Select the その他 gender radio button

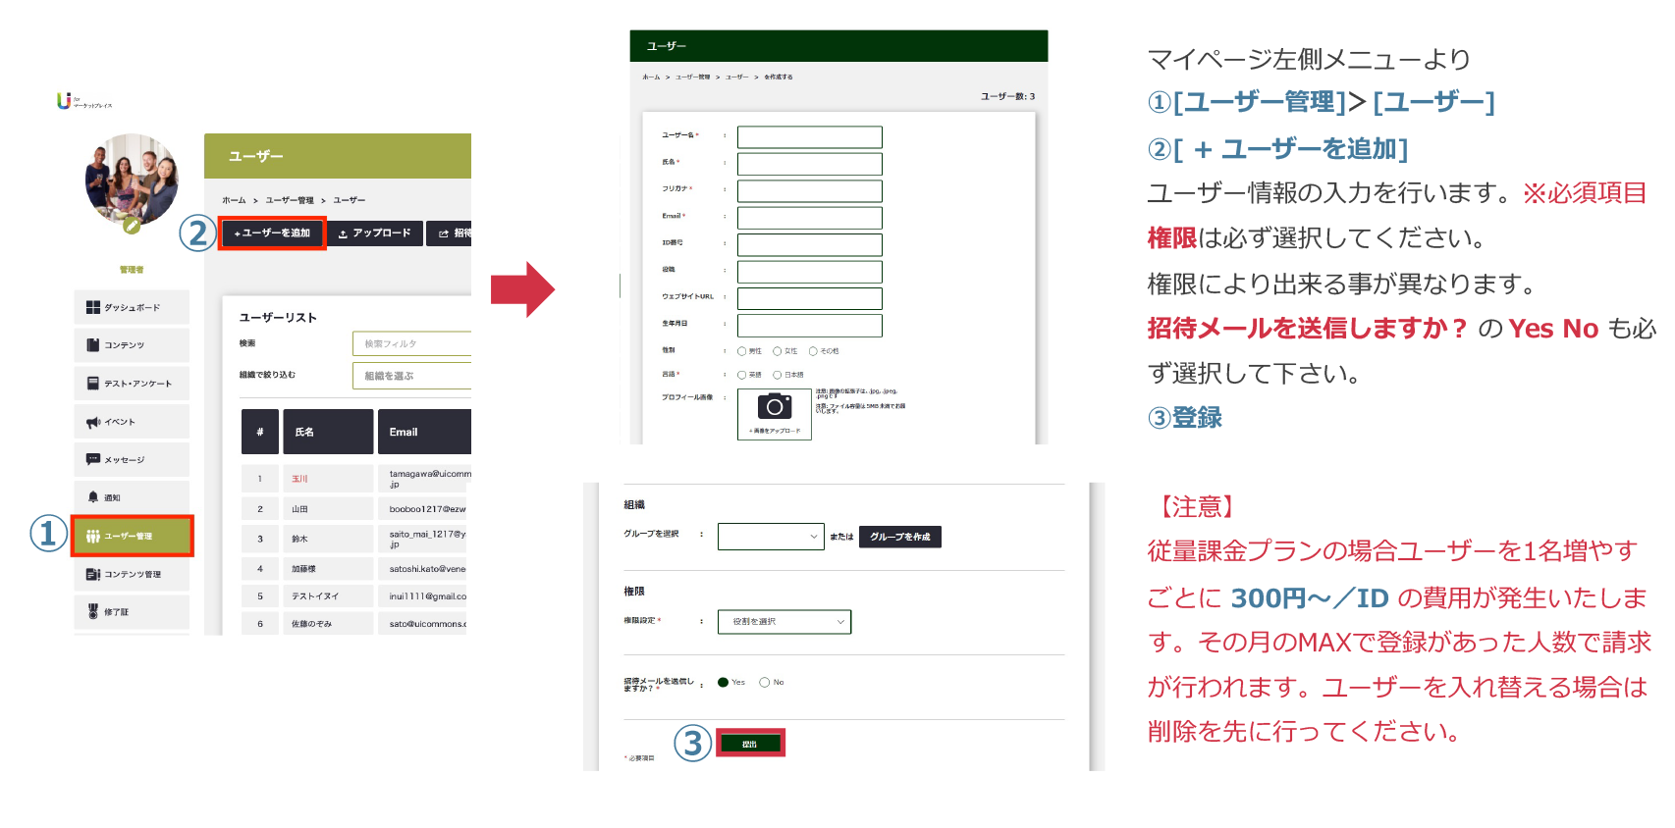(x=813, y=351)
